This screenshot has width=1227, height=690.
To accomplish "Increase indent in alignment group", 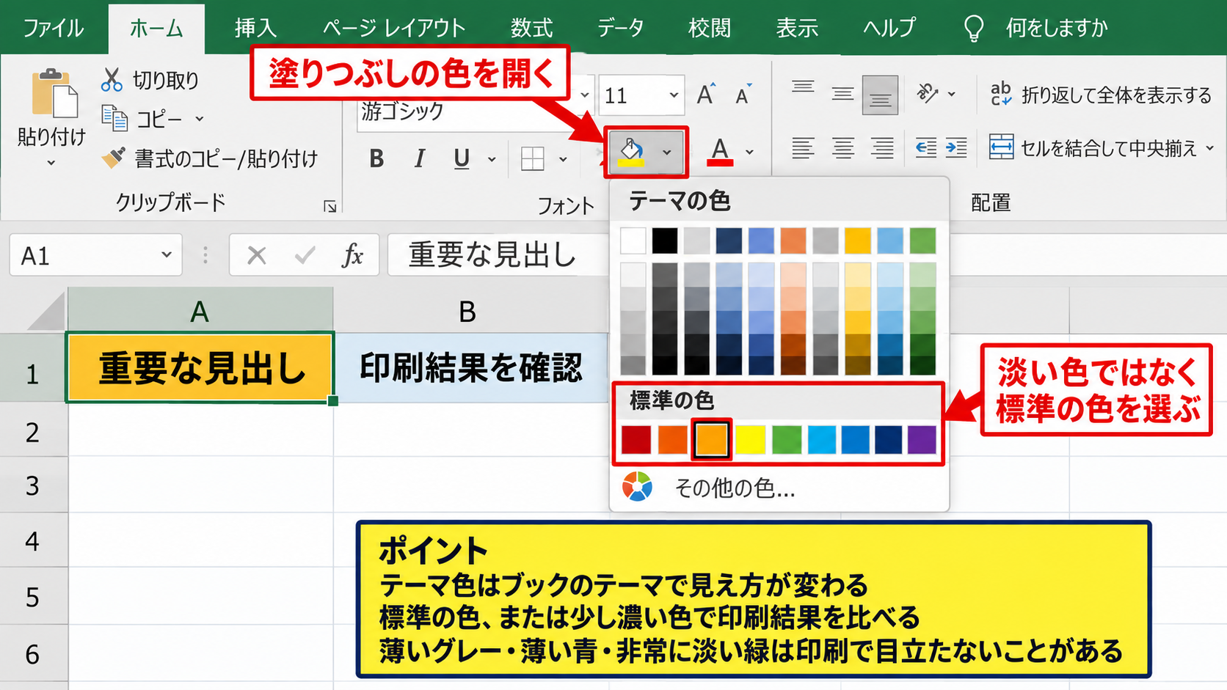I will (956, 148).
